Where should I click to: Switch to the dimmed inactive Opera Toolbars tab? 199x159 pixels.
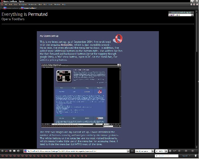pyautogui.click(x=11, y=8)
